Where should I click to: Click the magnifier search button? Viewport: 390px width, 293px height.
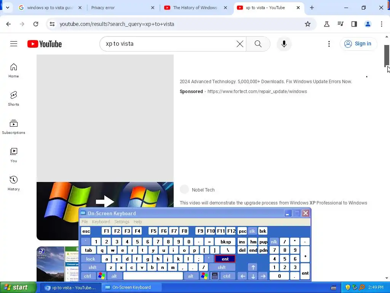coord(258,44)
